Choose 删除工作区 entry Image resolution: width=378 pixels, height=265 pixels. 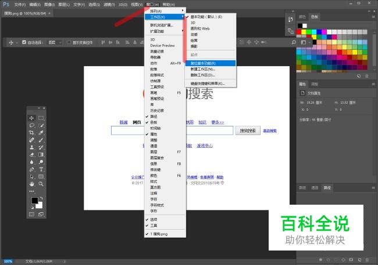(x=211, y=75)
